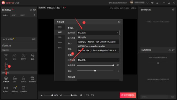Screen dimensions: 177x100
Task: Switch to the last settings tab under 直播间
Action: point(60,48)
